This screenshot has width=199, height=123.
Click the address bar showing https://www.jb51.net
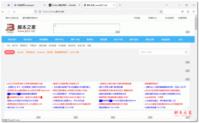tap(98, 12)
